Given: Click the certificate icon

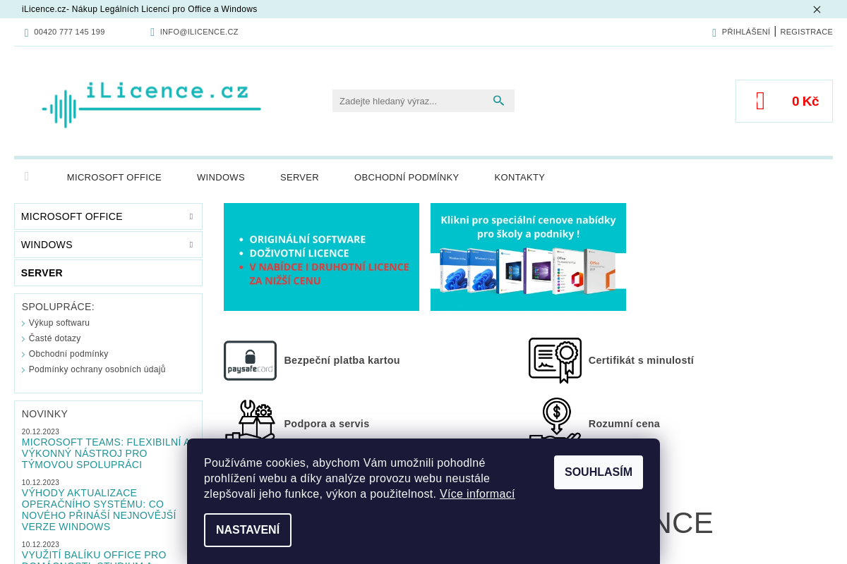Looking at the screenshot, I should click(x=555, y=360).
